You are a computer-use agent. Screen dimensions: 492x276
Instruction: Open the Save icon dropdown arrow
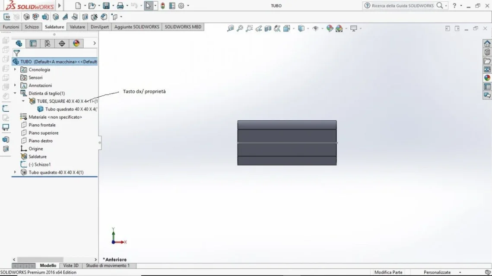pyautogui.click(x=113, y=6)
